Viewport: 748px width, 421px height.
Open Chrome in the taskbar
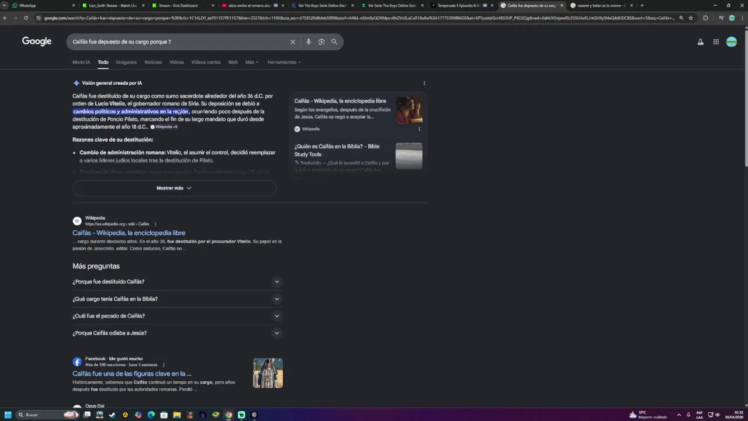[x=228, y=415]
